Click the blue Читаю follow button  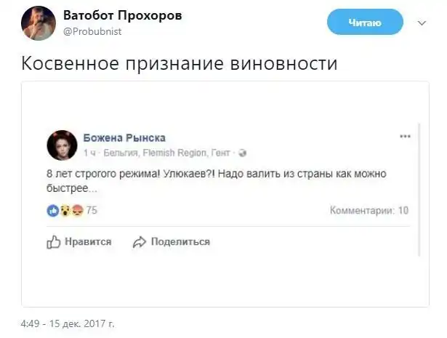364,23
